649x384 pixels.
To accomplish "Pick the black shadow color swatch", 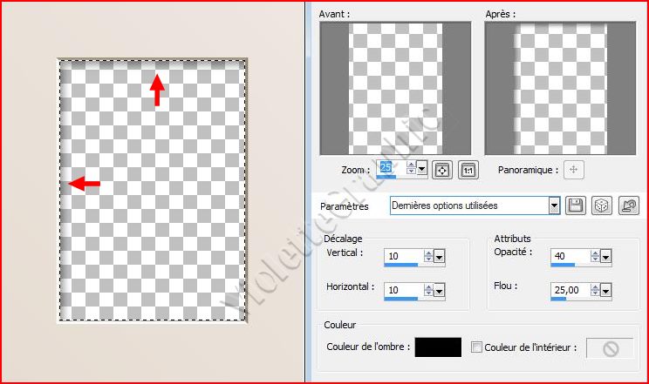I will coord(438,347).
